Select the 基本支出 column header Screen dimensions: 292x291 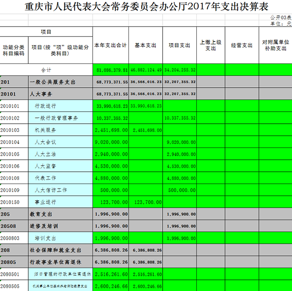click(x=146, y=45)
